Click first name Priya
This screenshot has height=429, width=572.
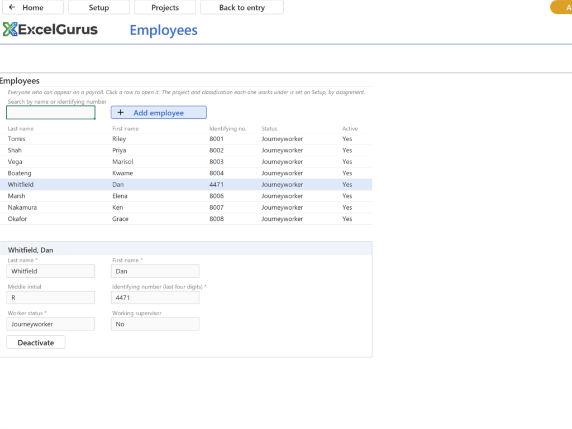click(119, 150)
